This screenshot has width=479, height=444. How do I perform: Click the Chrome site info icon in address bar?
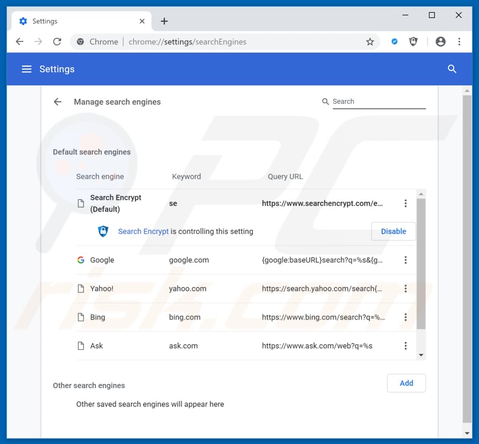81,42
